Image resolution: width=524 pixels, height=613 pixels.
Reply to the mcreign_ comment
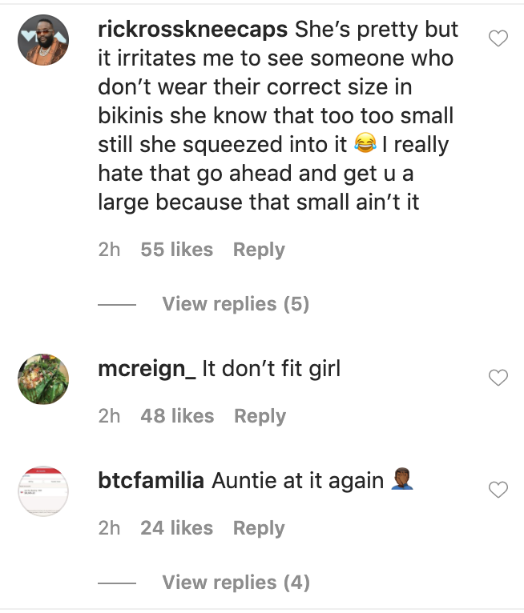pos(260,416)
